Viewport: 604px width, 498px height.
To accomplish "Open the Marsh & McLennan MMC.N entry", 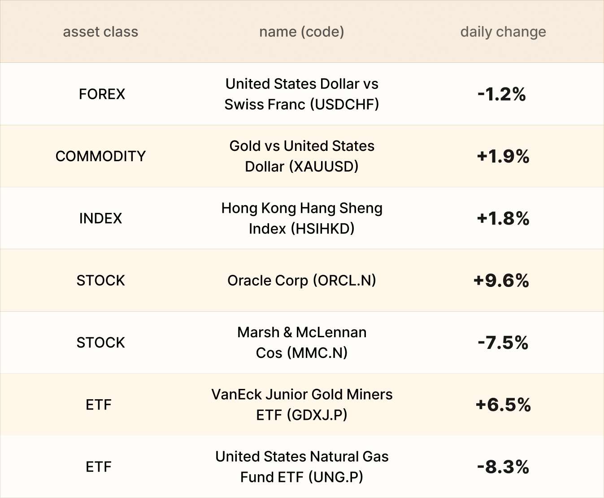I will pos(302,343).
